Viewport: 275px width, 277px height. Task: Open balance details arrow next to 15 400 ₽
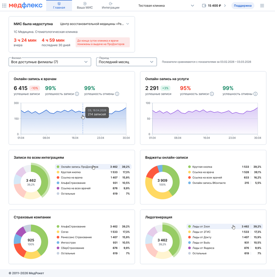coord(225,5)
